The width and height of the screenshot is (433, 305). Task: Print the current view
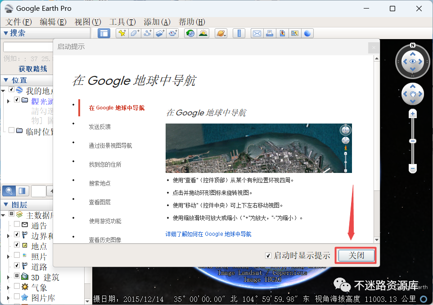pos(270,33)
